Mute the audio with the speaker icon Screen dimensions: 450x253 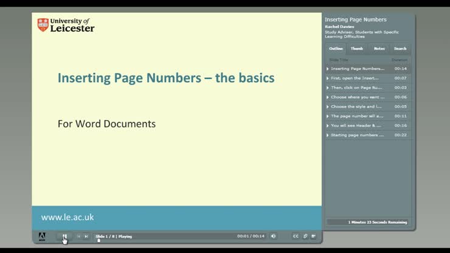pos(273,236)
